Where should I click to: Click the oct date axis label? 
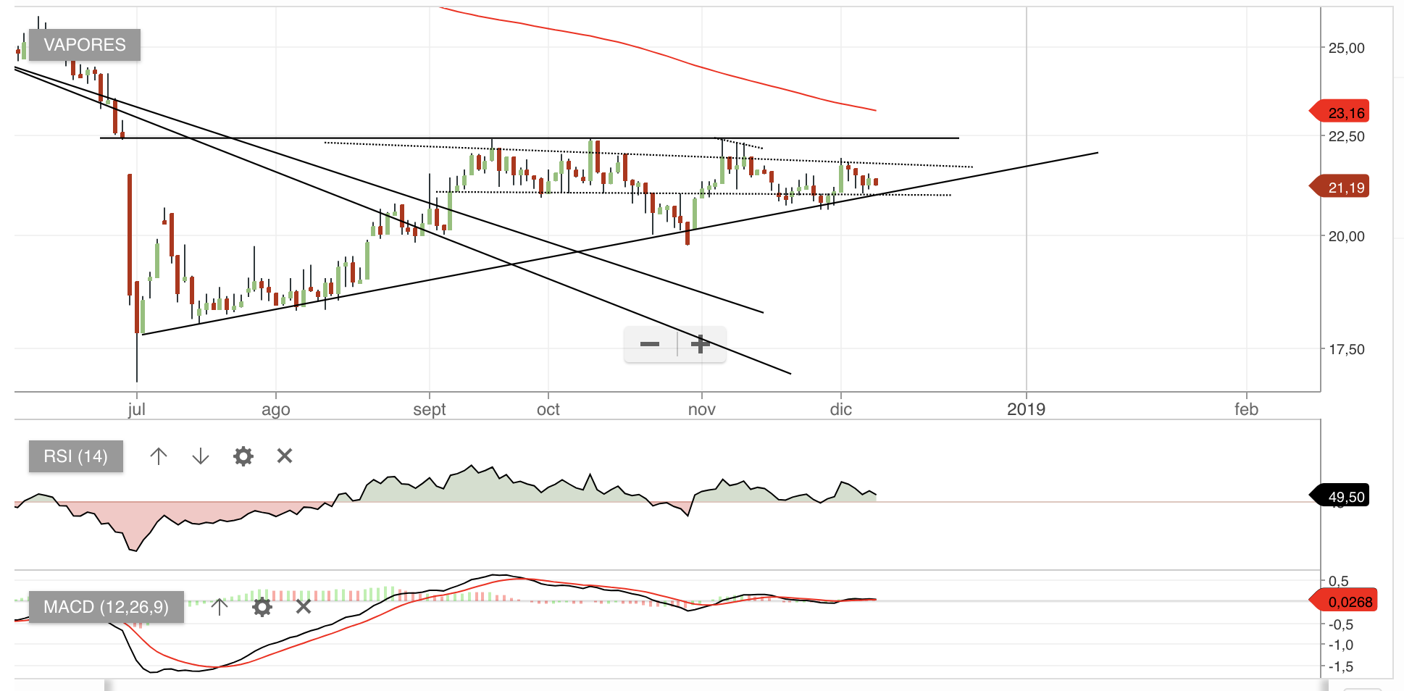click(x=548, y=409)
